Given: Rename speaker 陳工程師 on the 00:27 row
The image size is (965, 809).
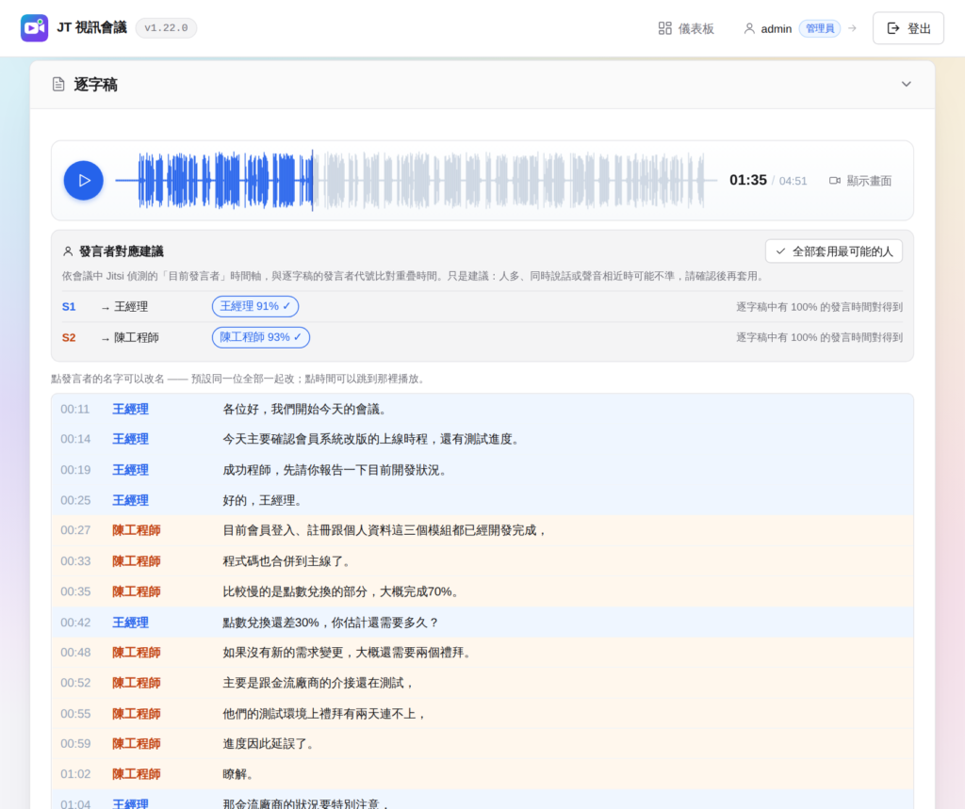Looking at the screenshot, I should coord(137,530).
